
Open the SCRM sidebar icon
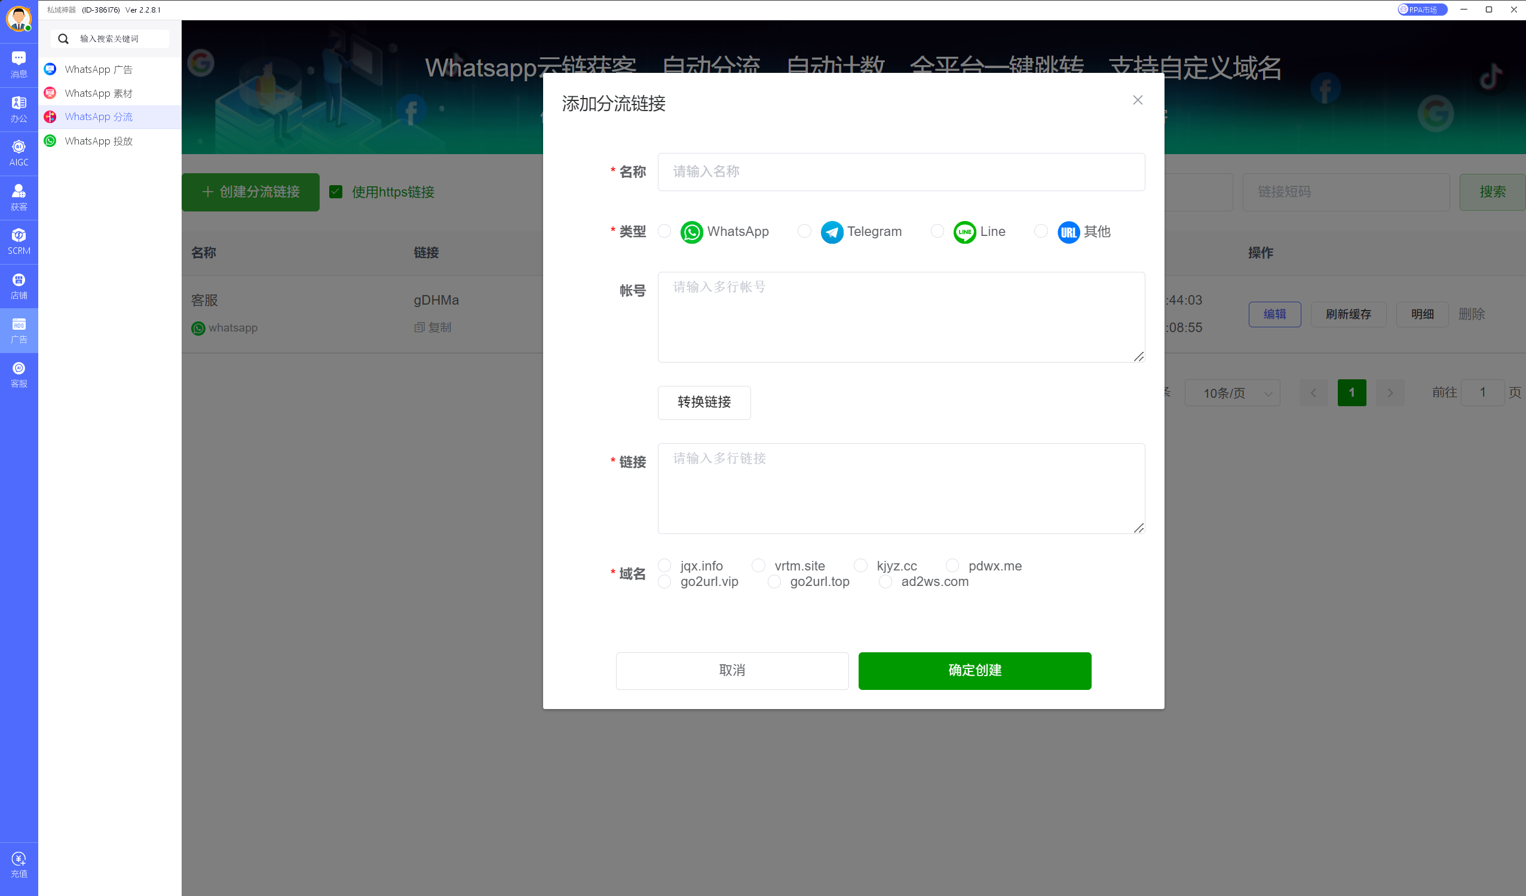point(19,241)
